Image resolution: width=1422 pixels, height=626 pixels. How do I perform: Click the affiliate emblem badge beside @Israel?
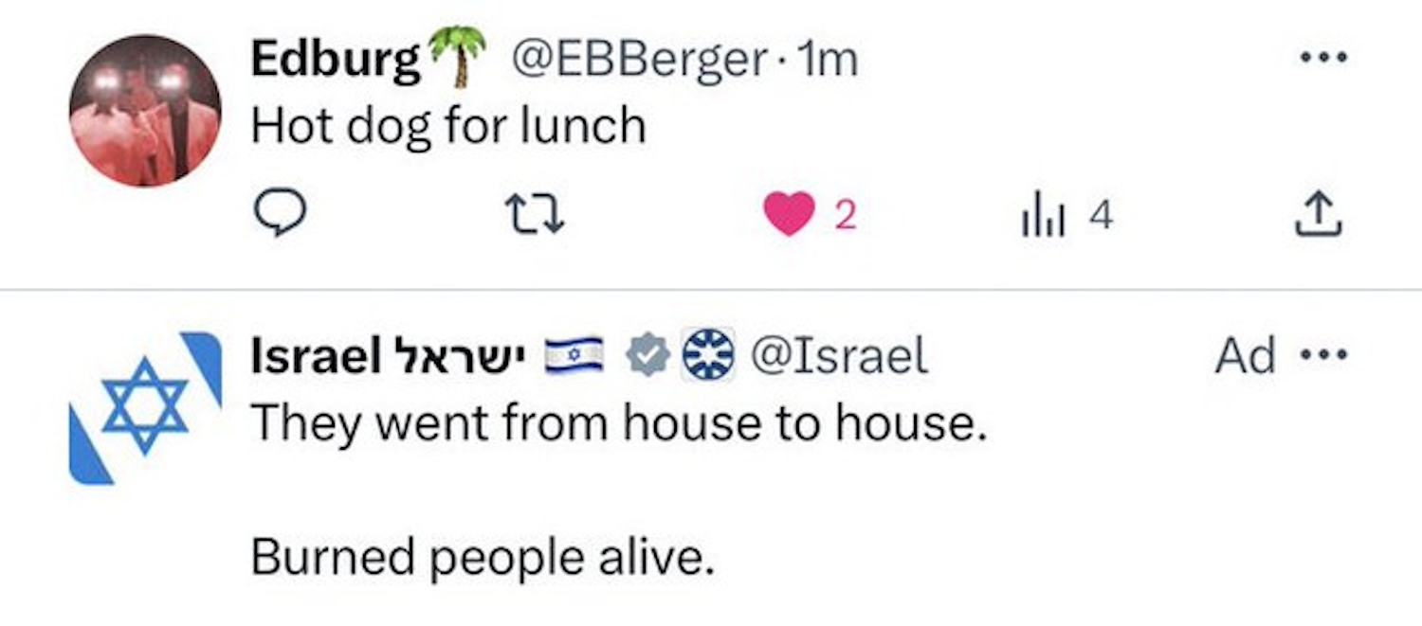(708, 357)
